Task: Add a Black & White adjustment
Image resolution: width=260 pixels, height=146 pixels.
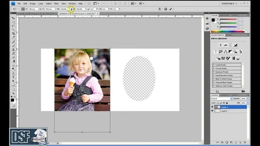Action: [230, 52]
